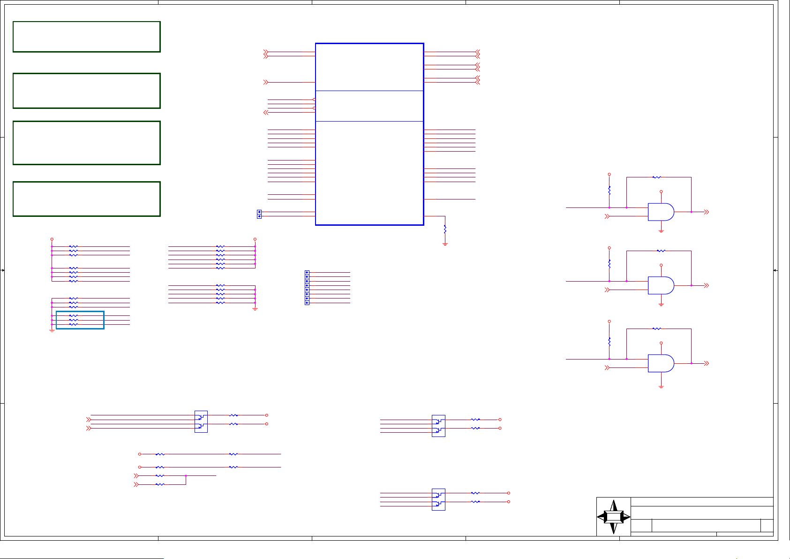Select the multi-pin vertical header below the IC

(x=307, y=288)
